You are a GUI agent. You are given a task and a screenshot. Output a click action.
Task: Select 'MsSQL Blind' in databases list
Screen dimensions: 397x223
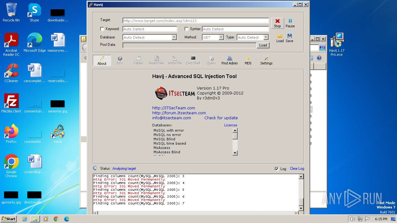(164, 139)
